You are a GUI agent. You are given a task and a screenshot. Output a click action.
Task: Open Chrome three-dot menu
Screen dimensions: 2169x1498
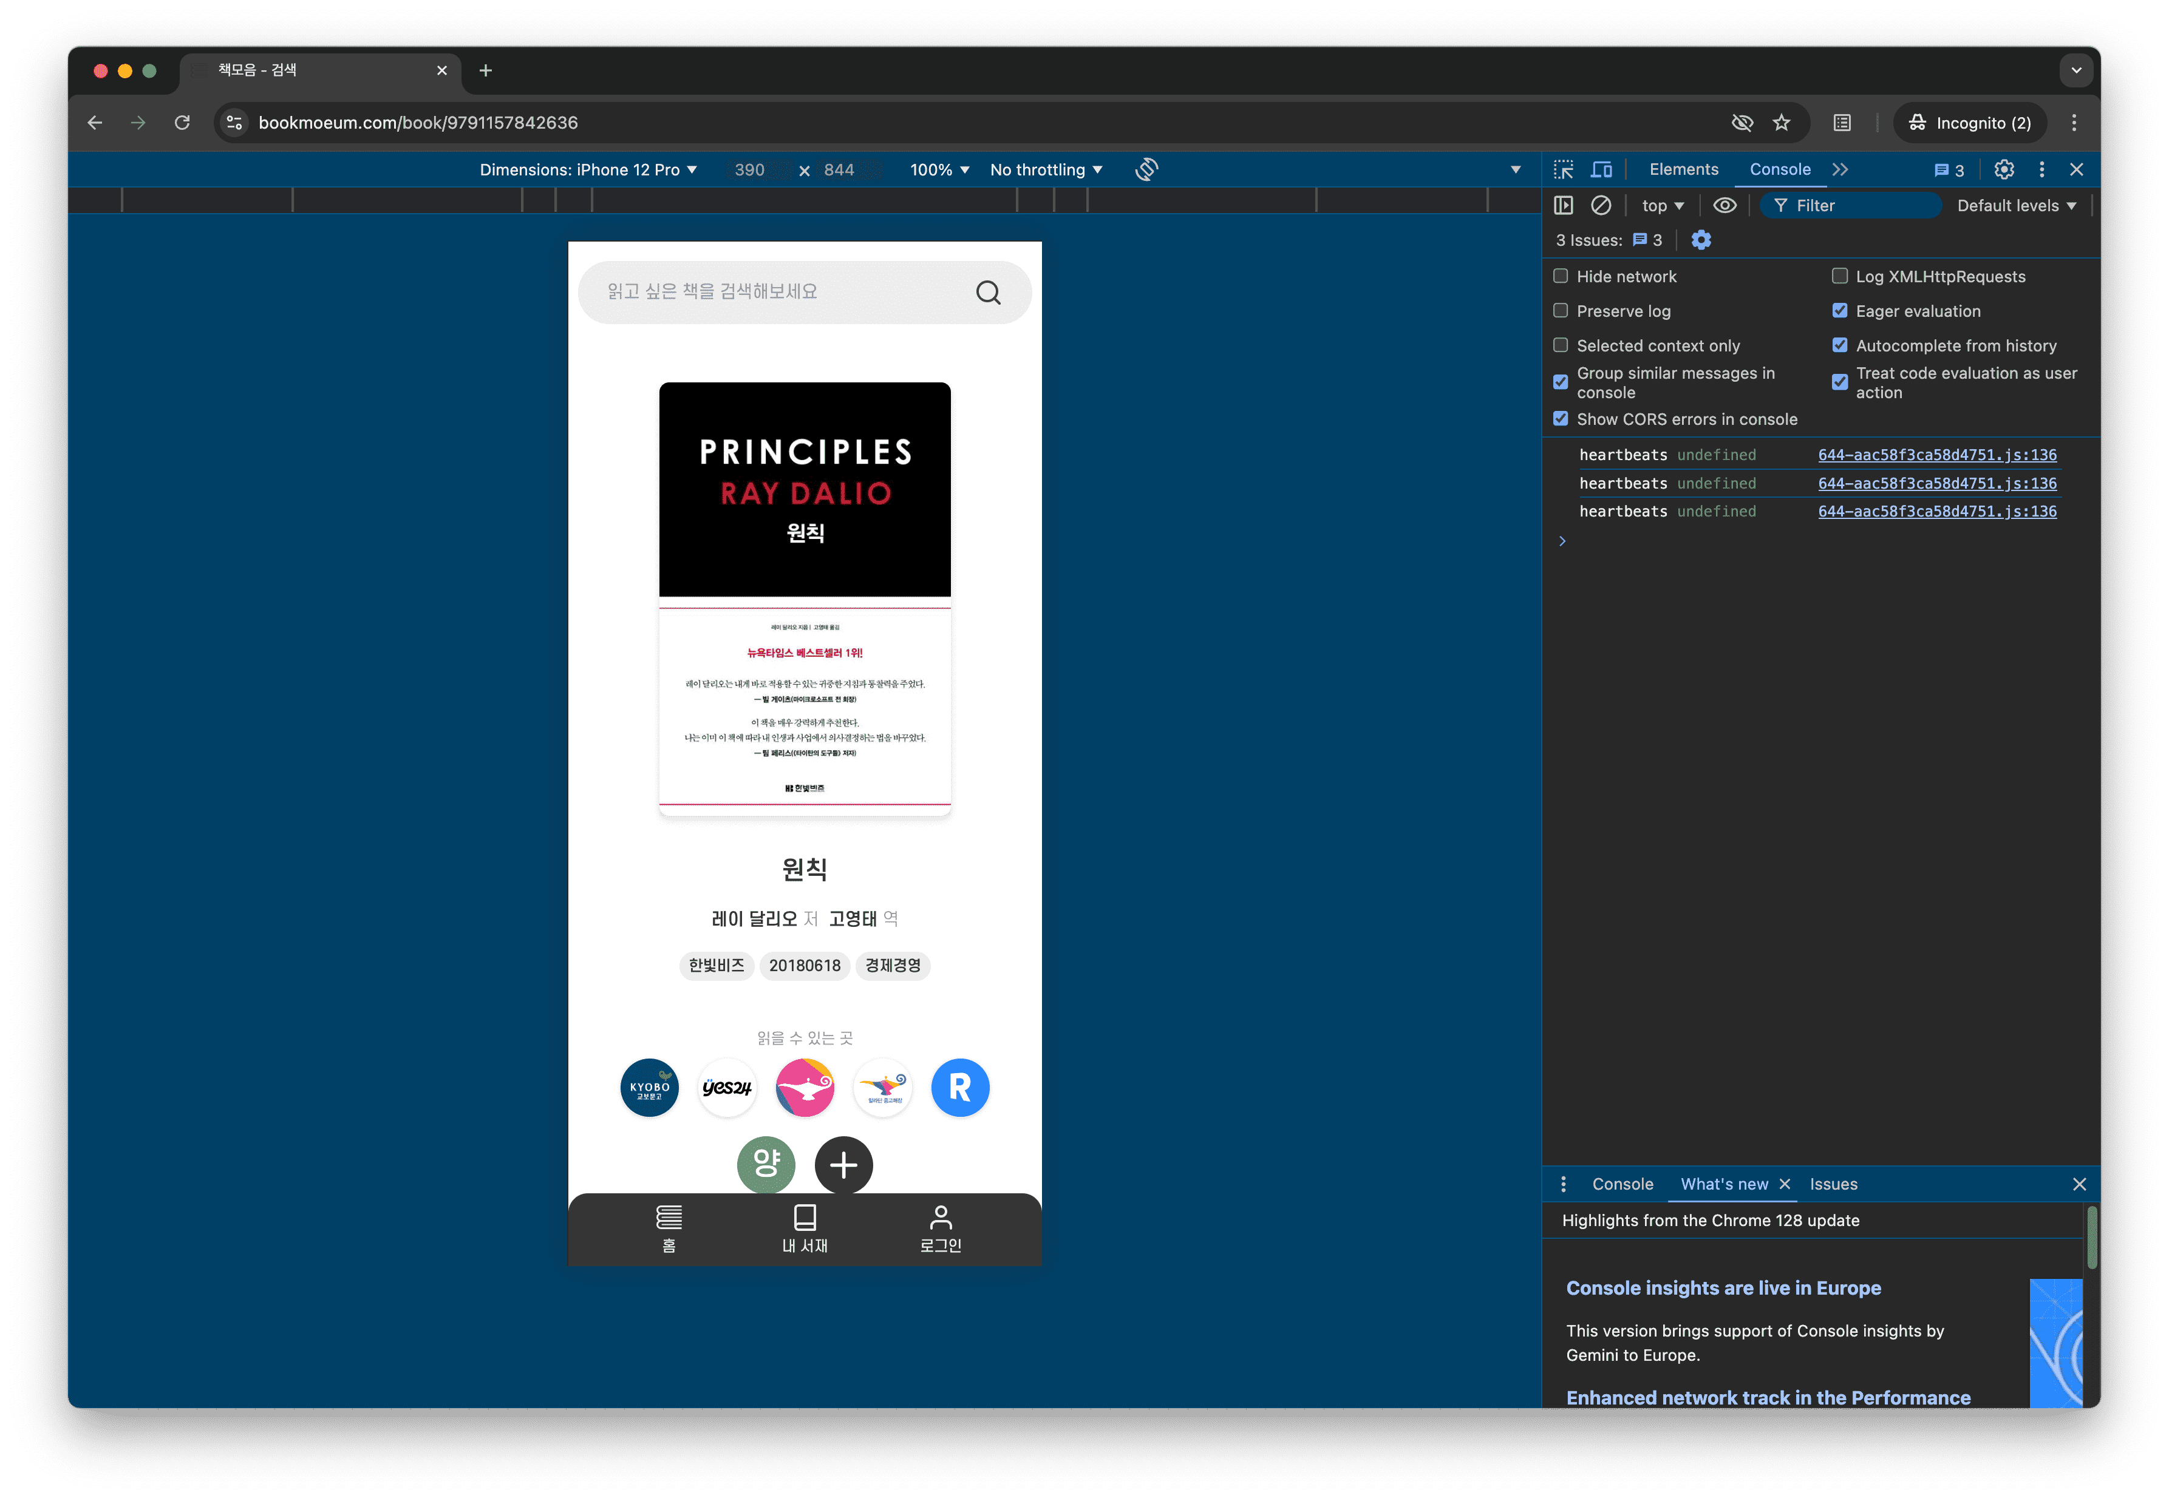pyautogui.click(x=2074, y=123)
